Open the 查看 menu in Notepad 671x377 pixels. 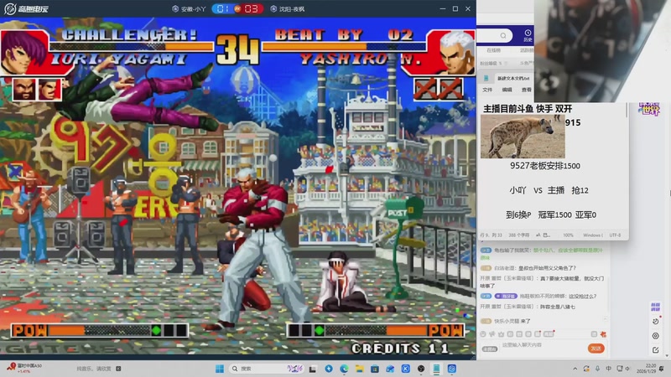coord(527,90)
